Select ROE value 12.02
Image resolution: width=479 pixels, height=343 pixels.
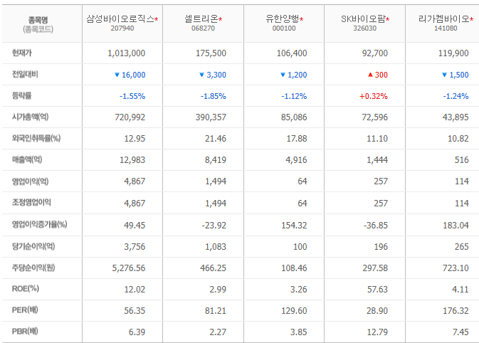pyautogui.click(x=135, y=290)
